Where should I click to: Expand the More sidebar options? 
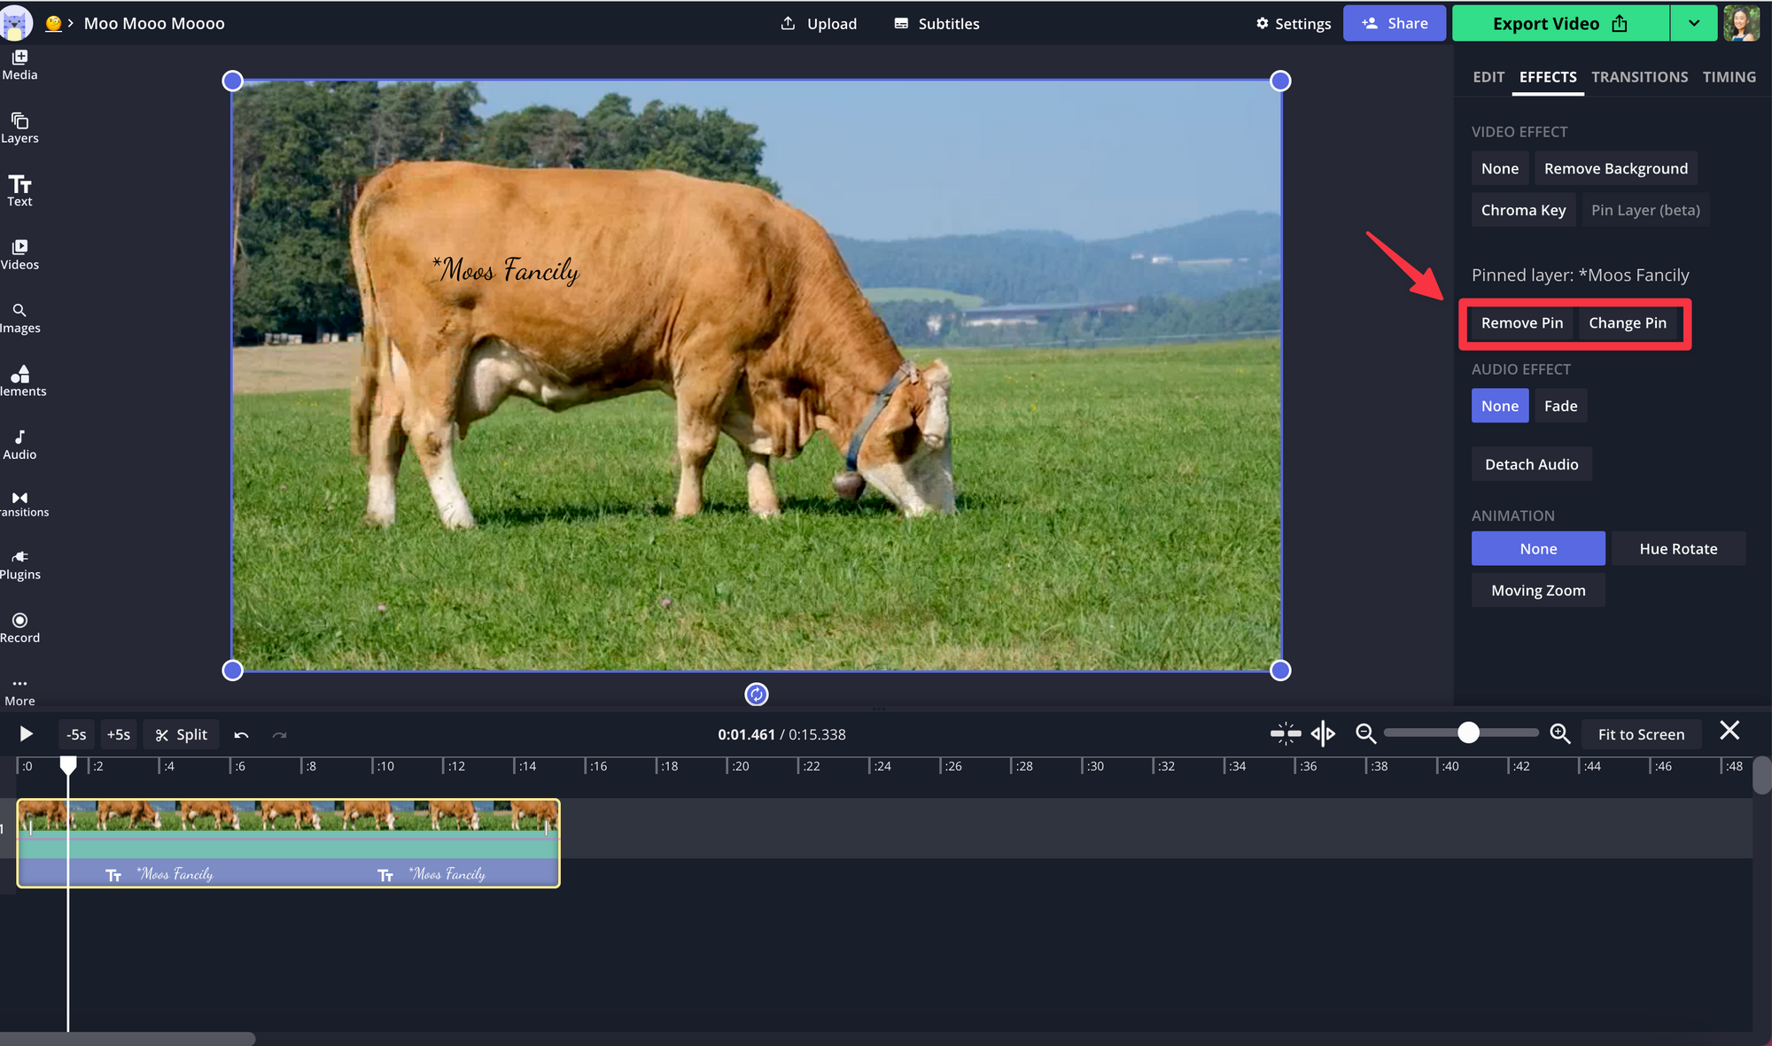click(x=19, y=690)
